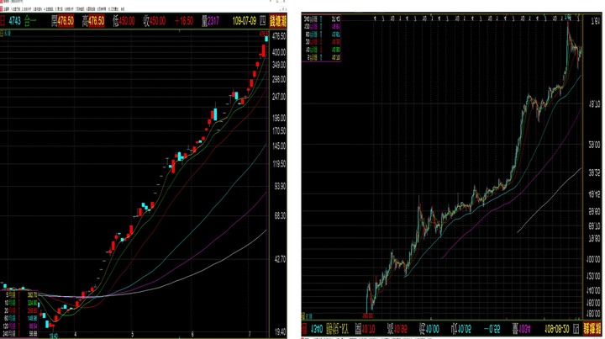Click the 298.00 price axis label

(x=279, y=79)
